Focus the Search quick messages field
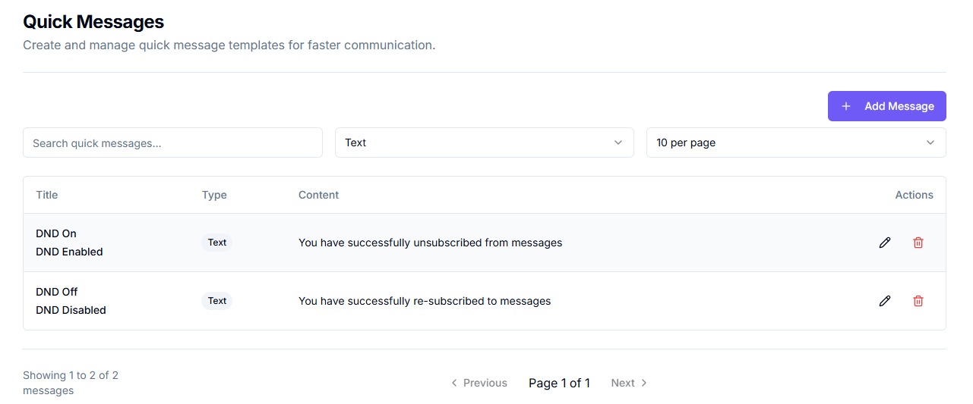Viewport: 973px width, 404px height. [x=172, y=142]
